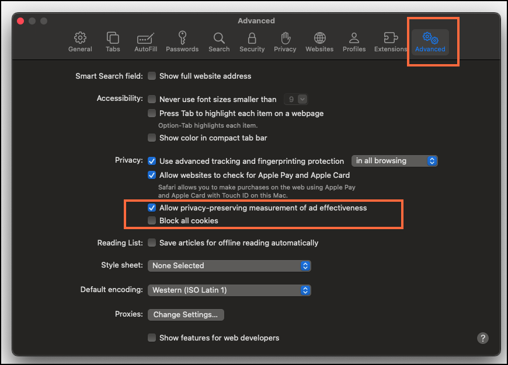Enable Show features for web developers

tap(152, 338)
